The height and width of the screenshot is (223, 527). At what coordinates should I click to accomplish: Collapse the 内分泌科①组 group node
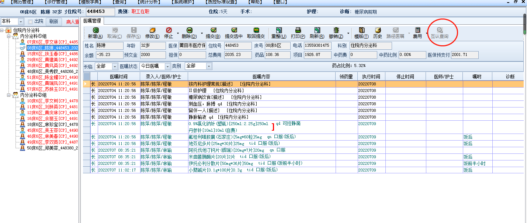click(9, 36)
